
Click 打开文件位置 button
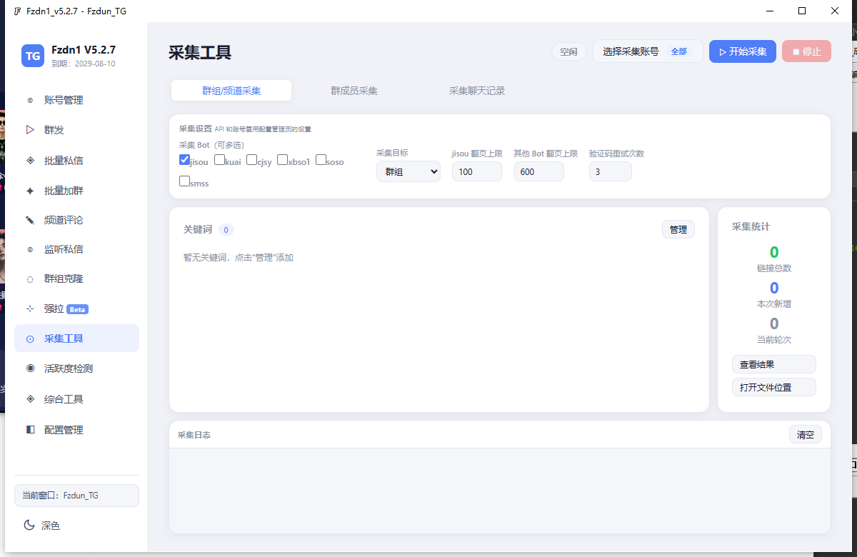774,387
